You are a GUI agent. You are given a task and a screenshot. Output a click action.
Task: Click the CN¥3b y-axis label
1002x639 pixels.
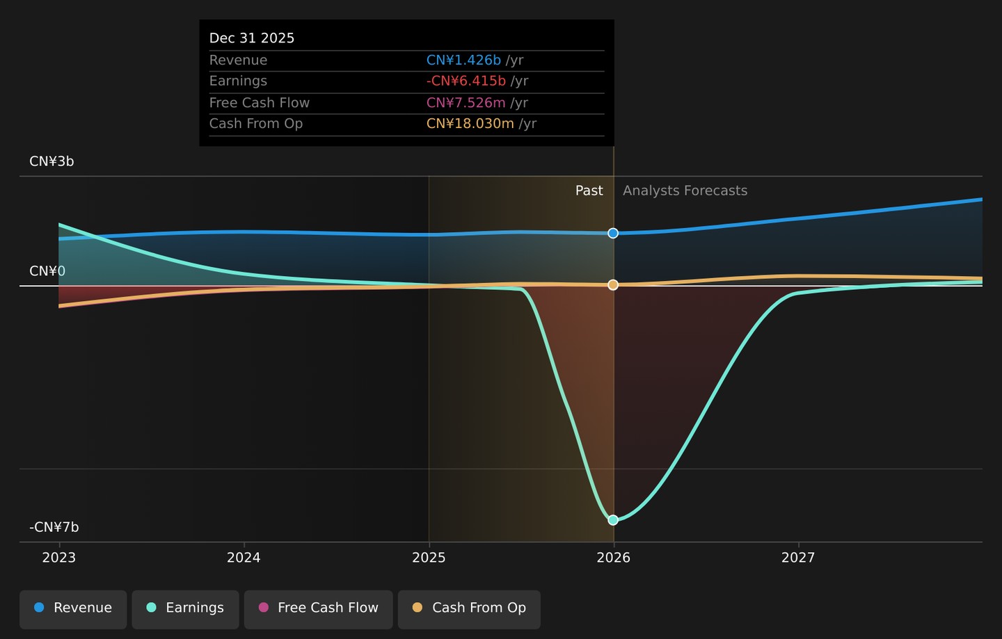(x=51, y=161)
